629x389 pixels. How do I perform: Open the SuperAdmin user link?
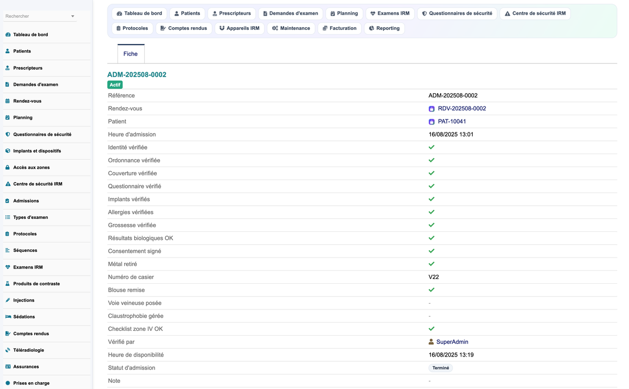[x=452, y=342]
